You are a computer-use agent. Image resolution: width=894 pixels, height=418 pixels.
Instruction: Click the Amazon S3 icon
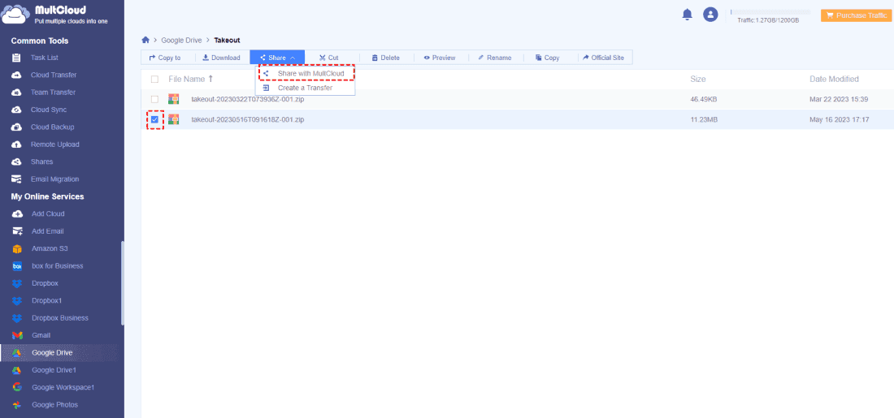[17, 249]
